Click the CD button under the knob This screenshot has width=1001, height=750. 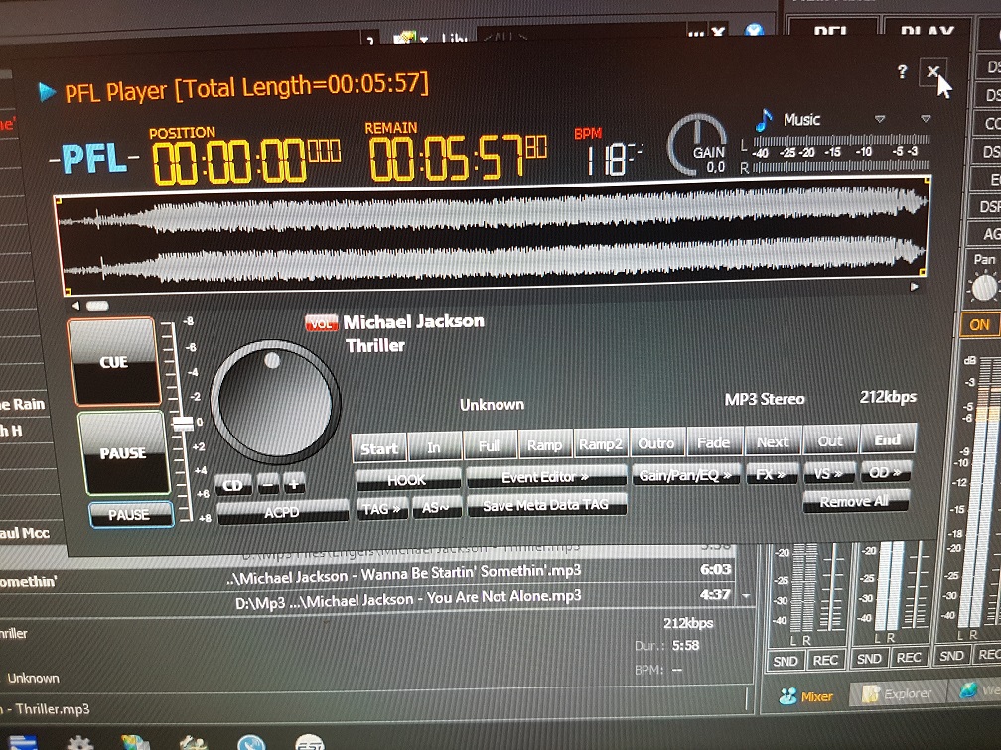tap(232, 485)
